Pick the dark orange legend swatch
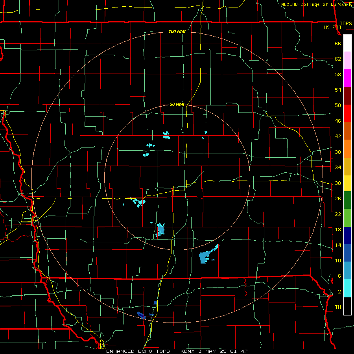Viewport: 354px width, 354px height. [347, 131]
